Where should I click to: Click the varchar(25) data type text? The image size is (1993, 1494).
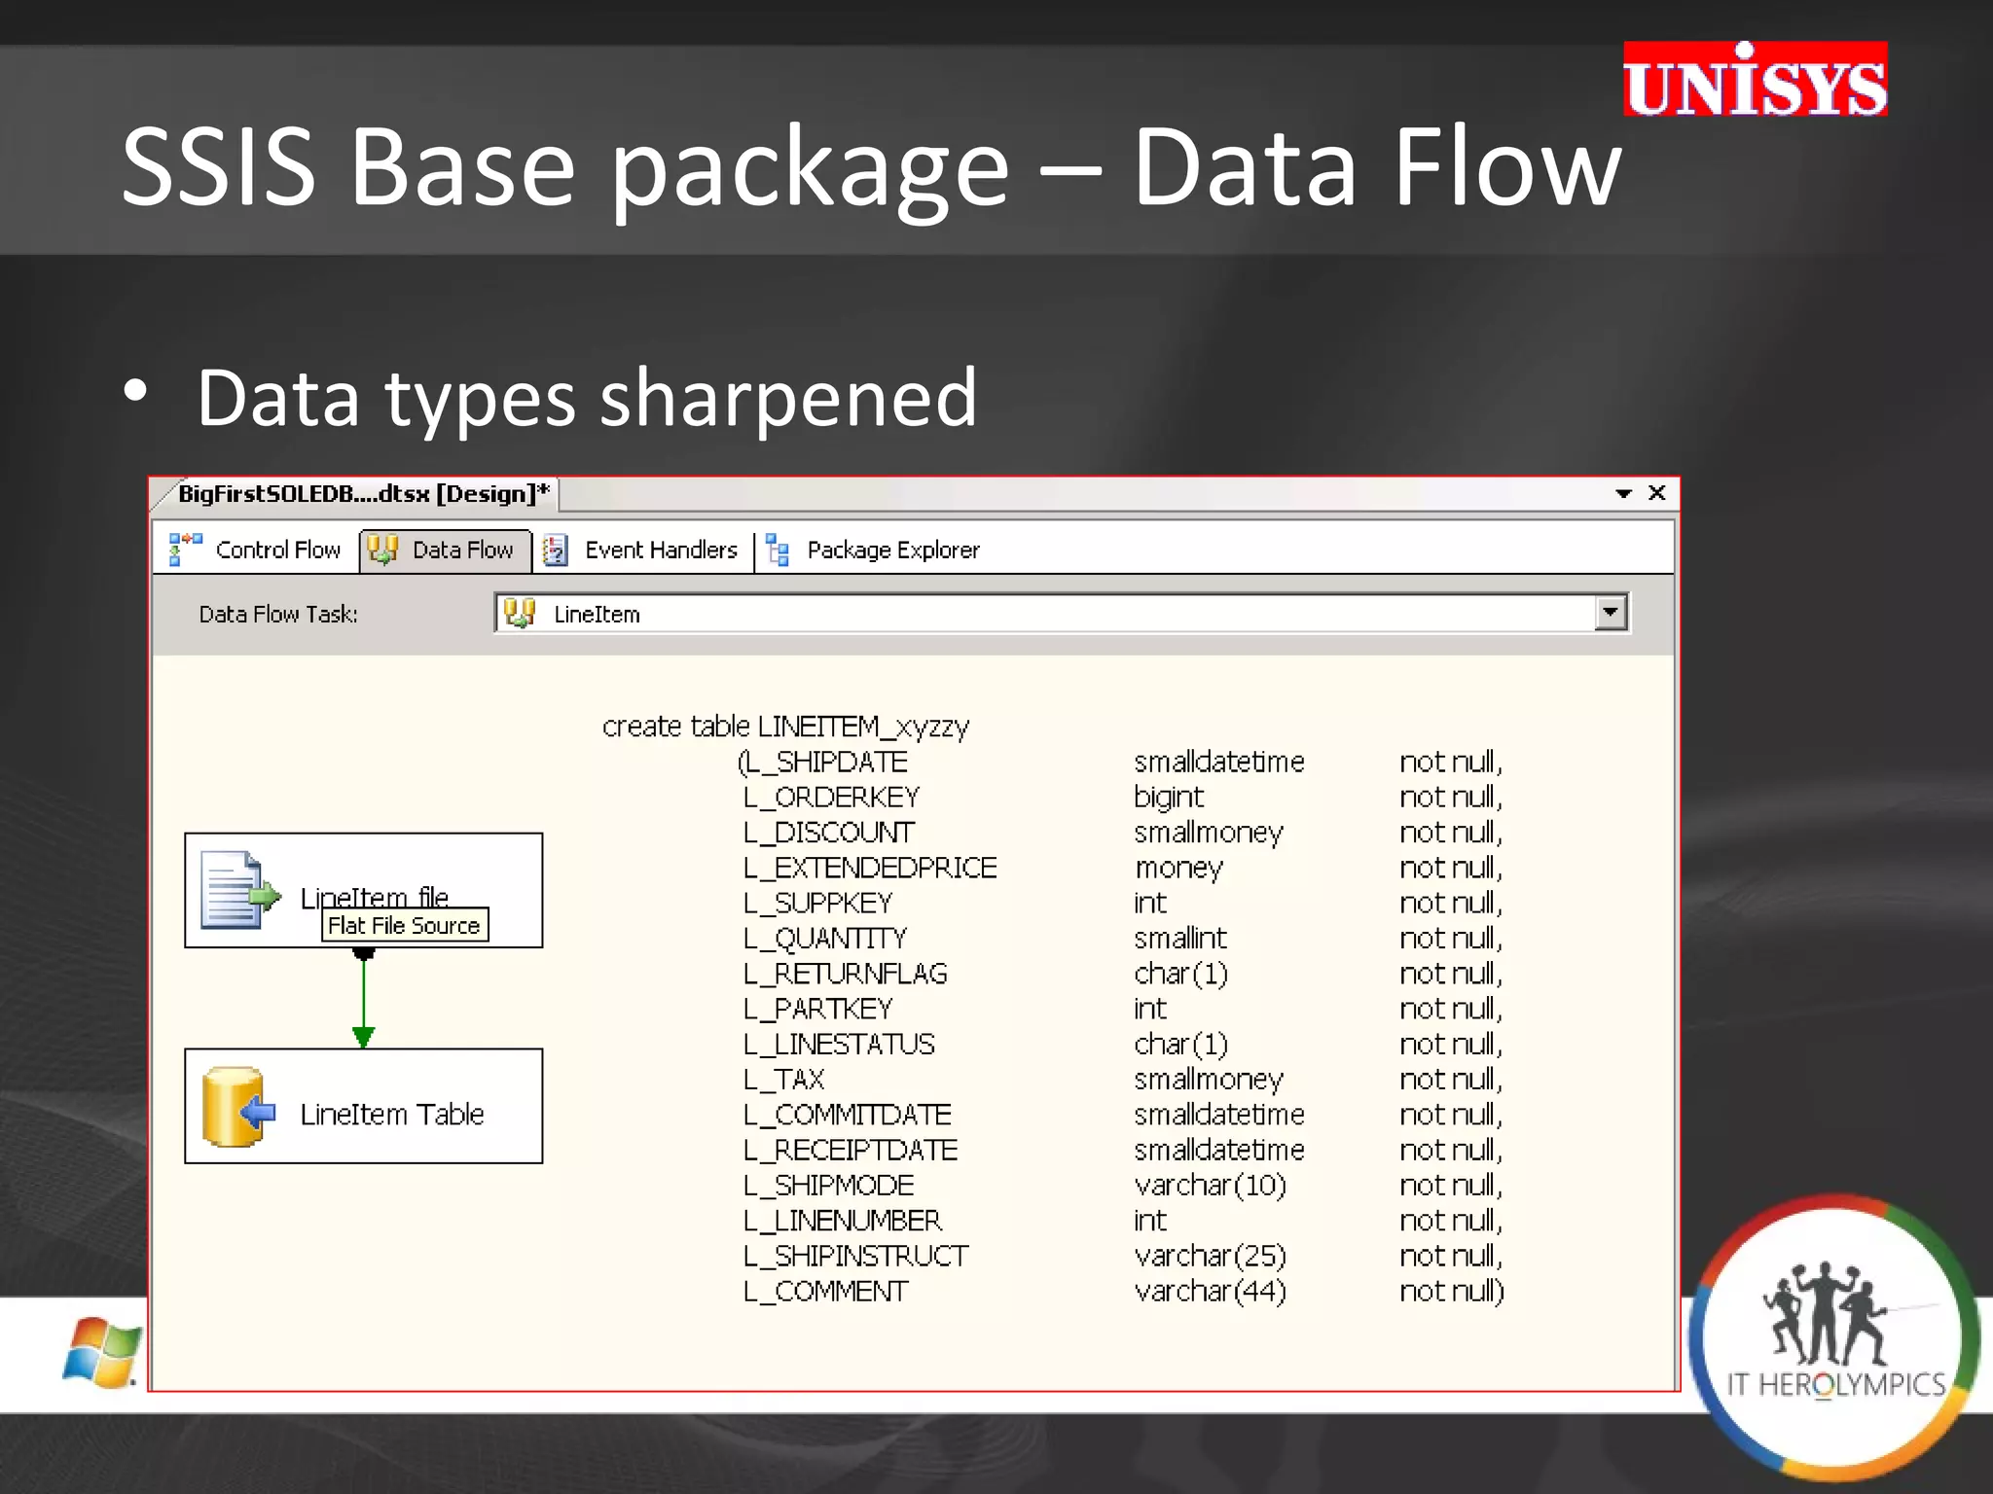point(1211,1256)
